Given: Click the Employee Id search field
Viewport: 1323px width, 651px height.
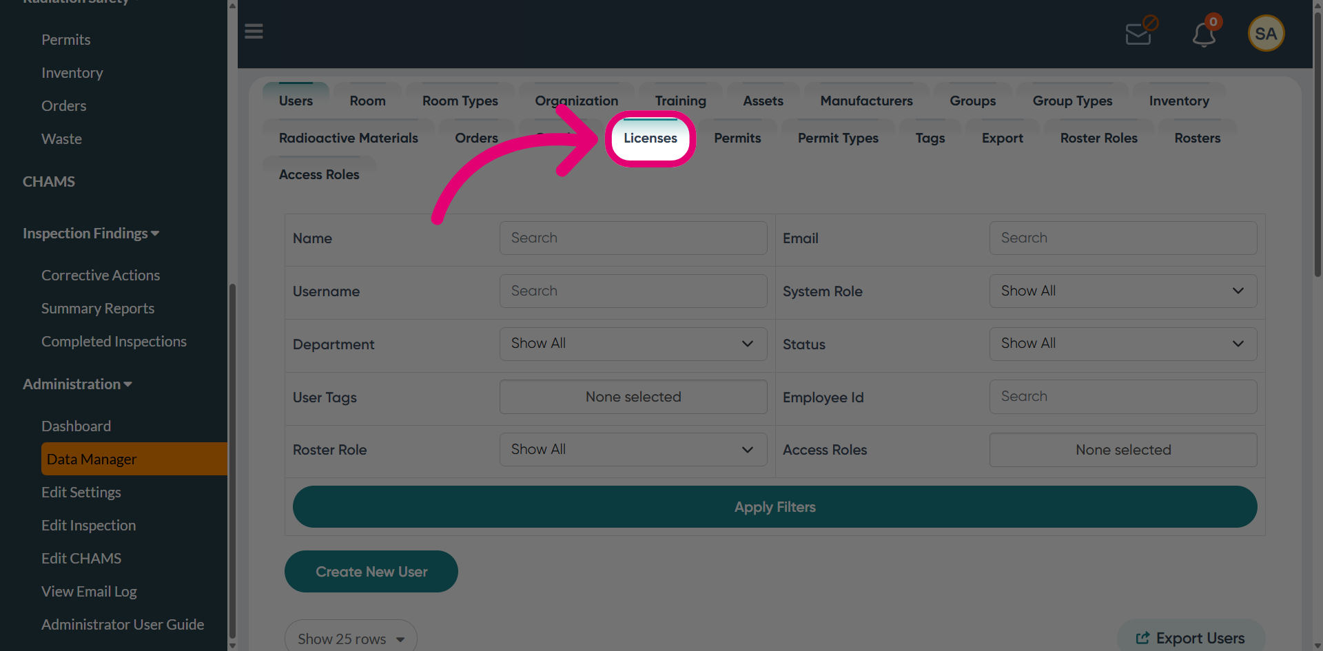Looking at the screenshot, I should click(x=1123, y=397).
